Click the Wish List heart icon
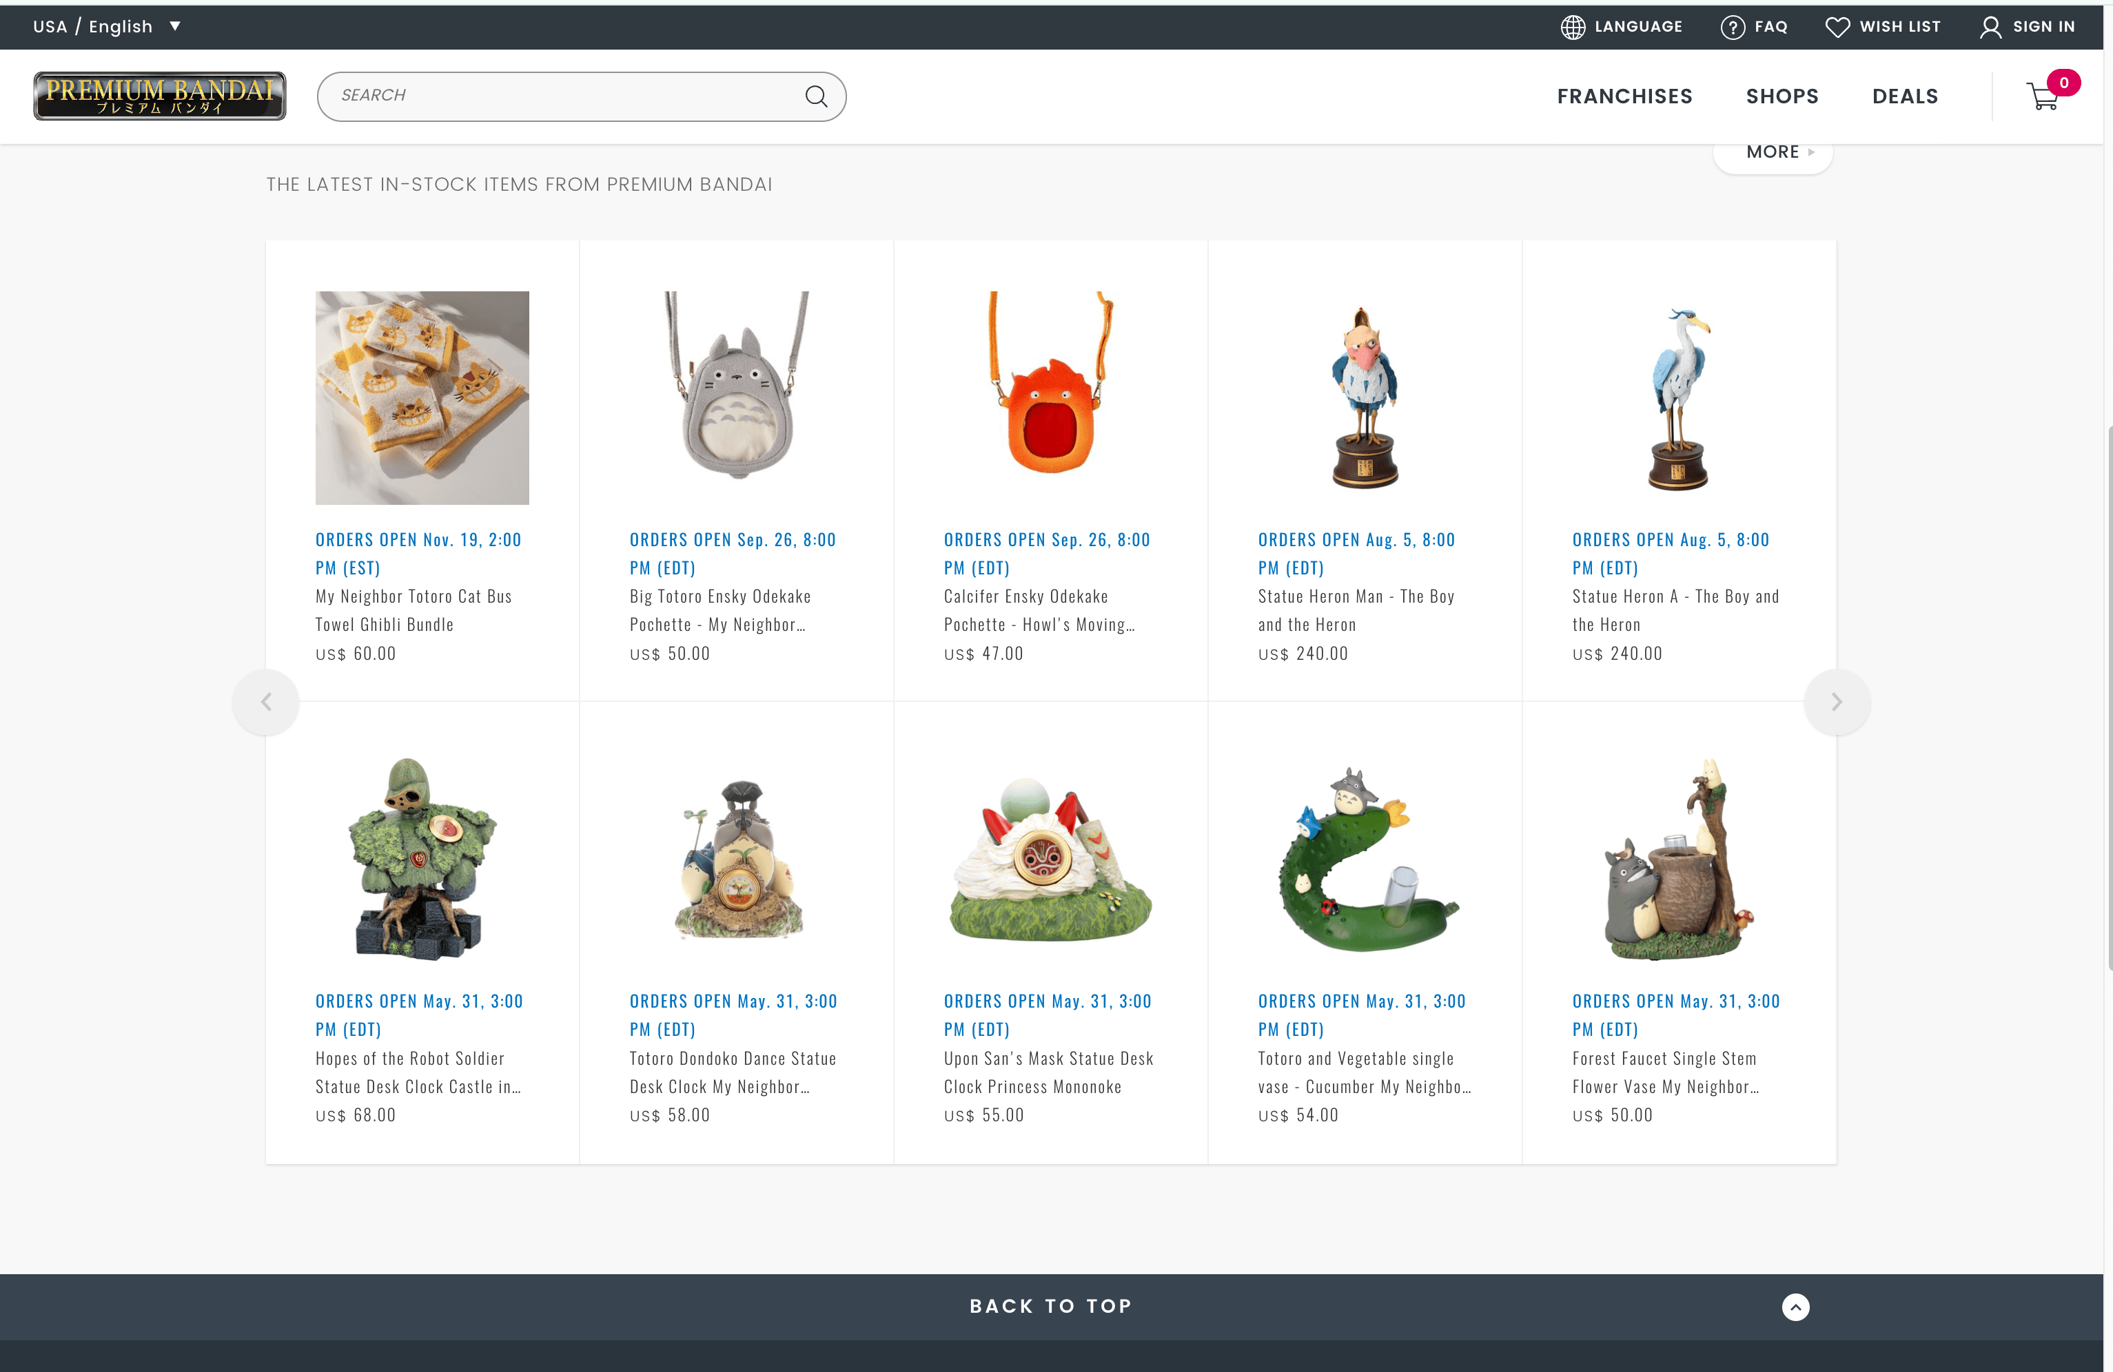 (1837, 28)
